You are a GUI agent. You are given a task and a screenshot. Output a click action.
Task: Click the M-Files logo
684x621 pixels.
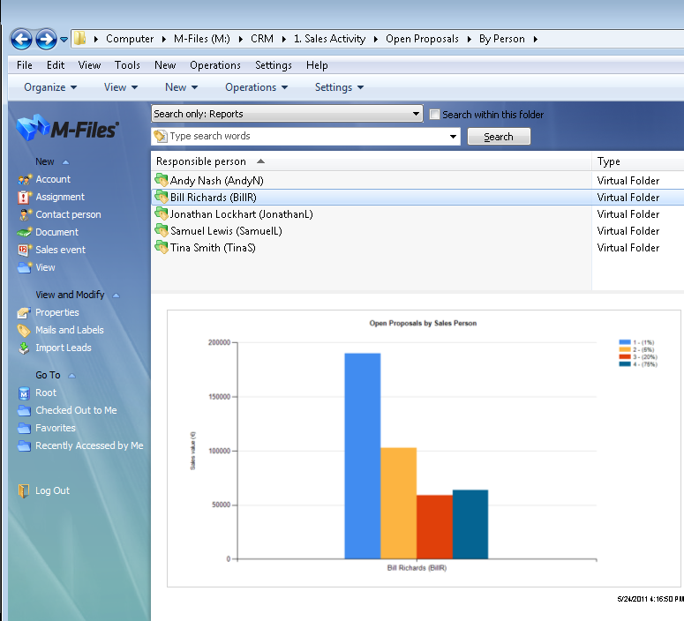(67, 128)
